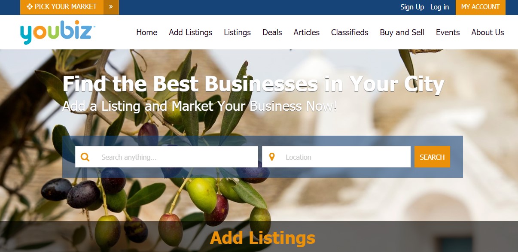Image resolution: width=518 pixels, height=252 pixels.
Task: Open My Account button
Action: click(481, 7)
